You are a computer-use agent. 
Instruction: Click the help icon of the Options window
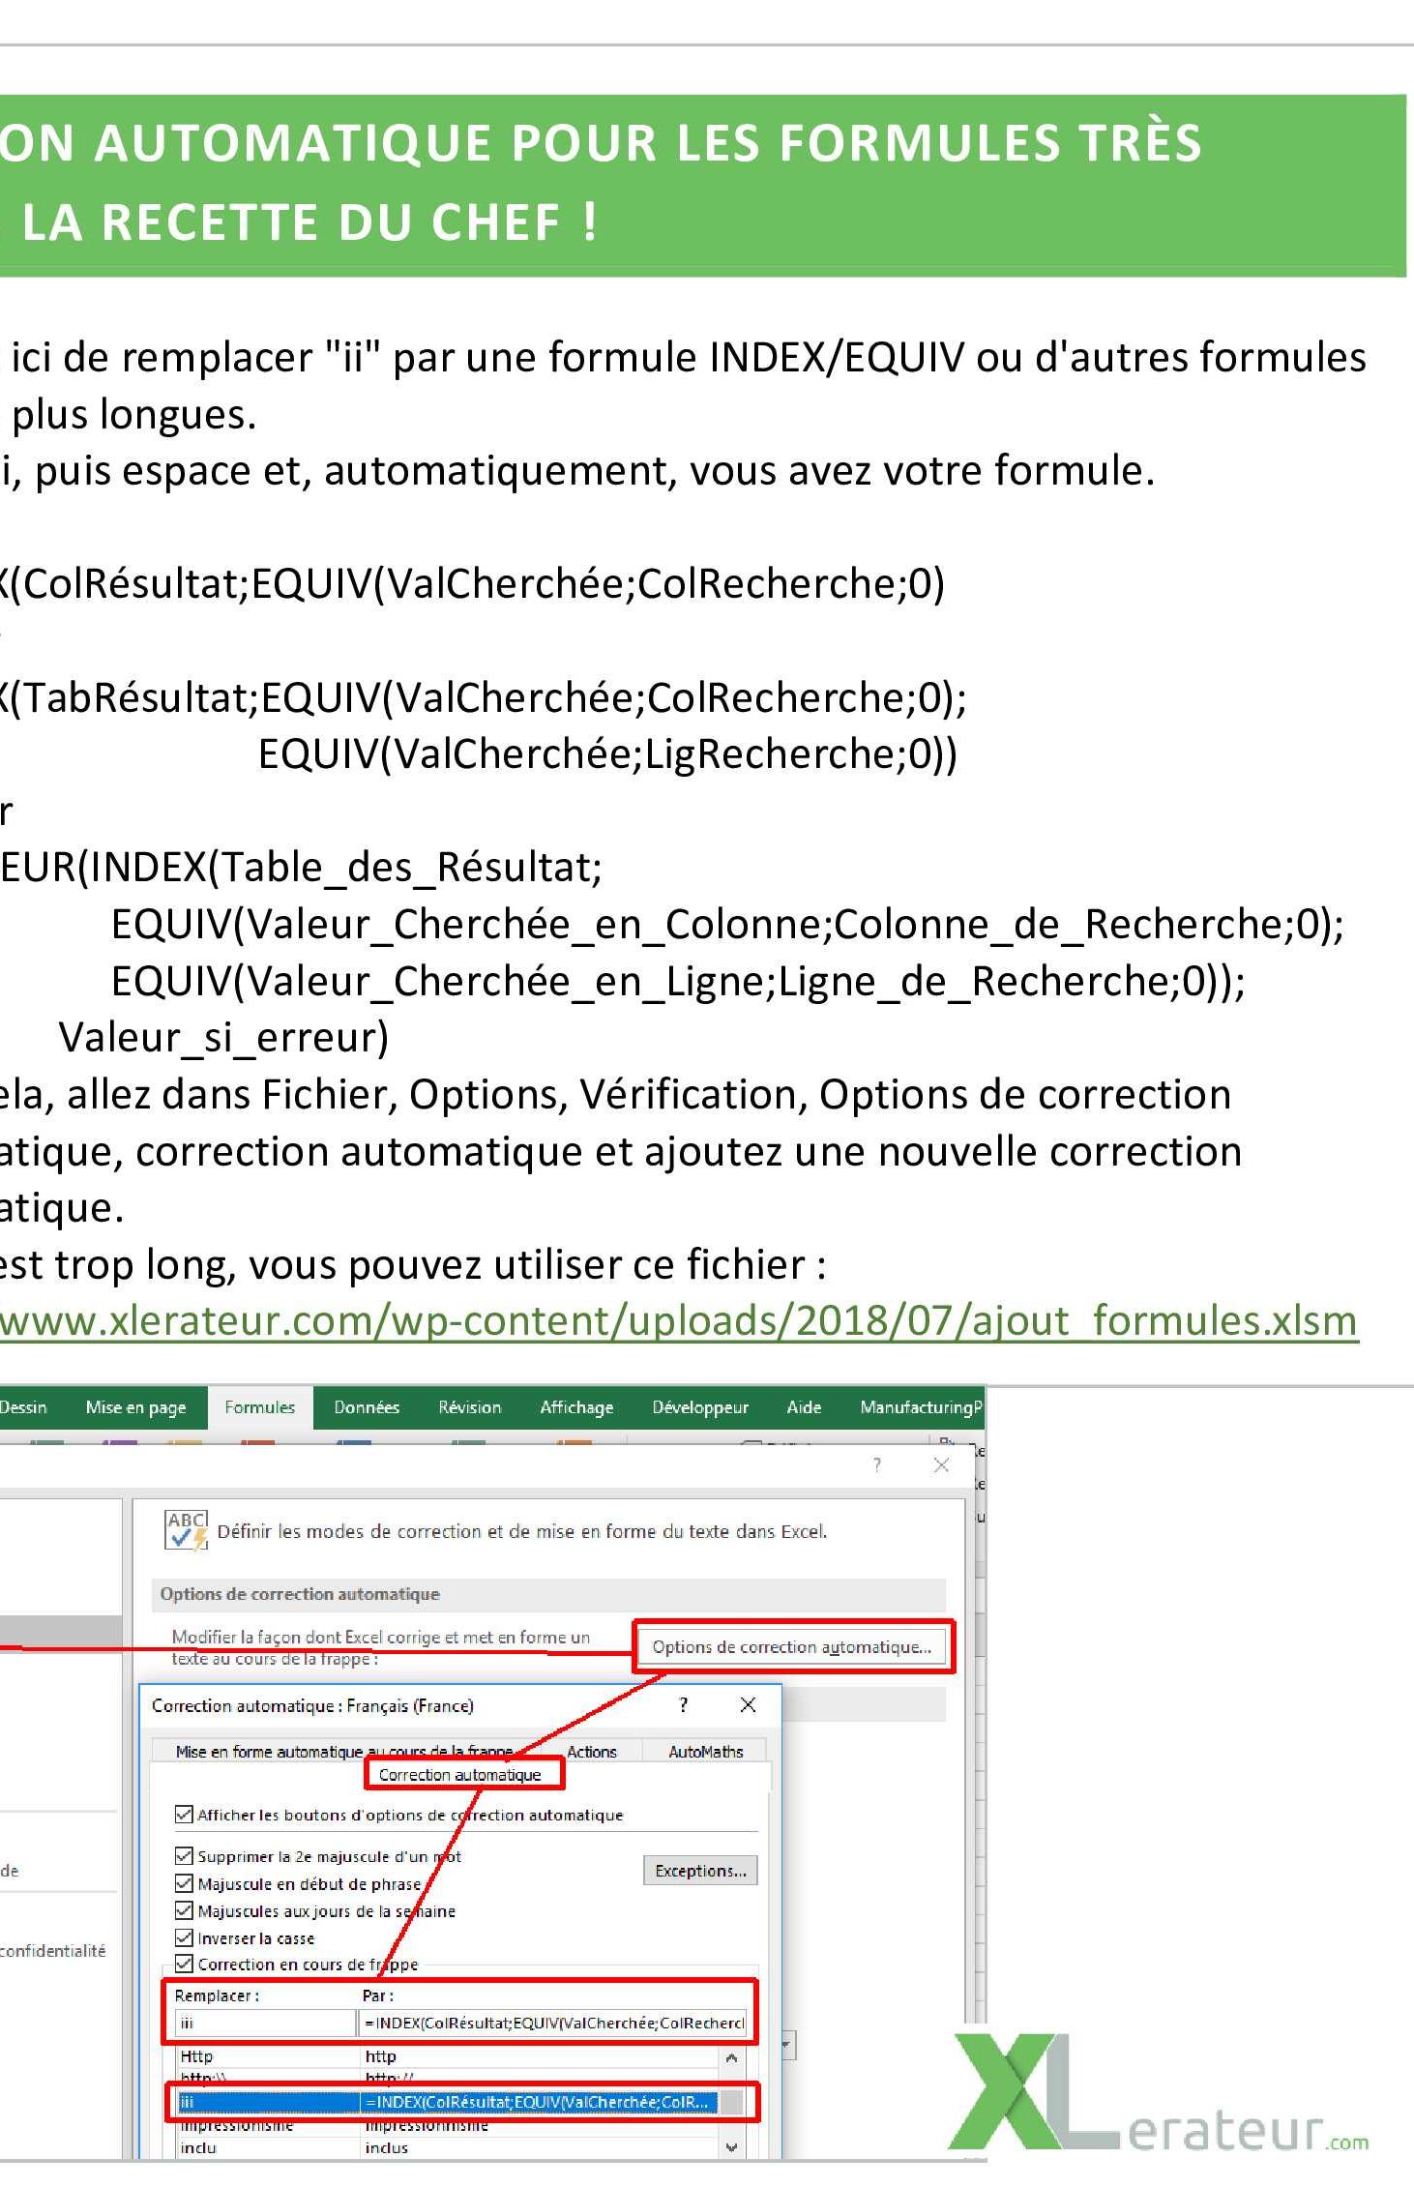pyautogui.click(x=876, y=1465)
